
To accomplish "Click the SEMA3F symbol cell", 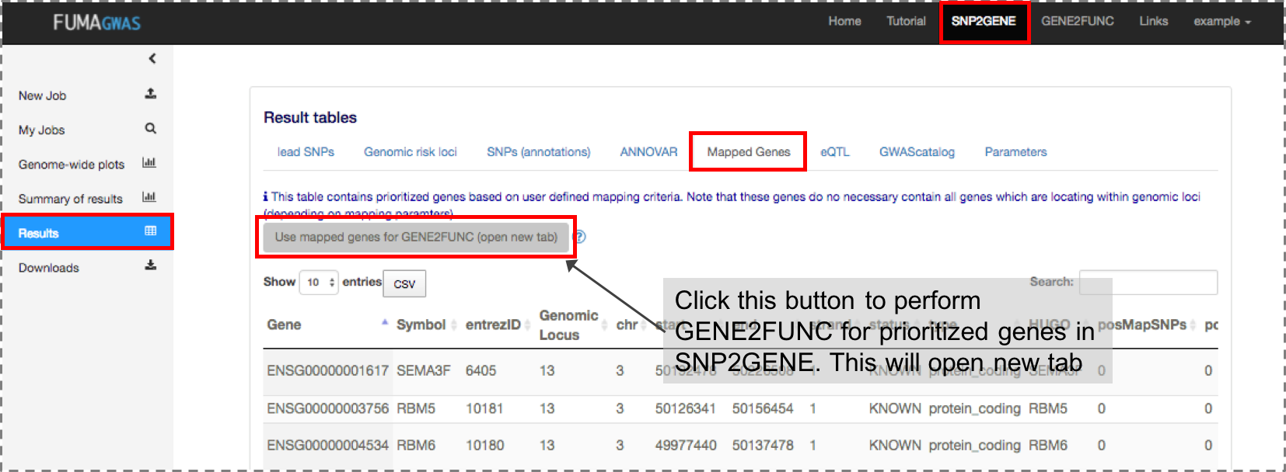I will click(x=423, y=370).
